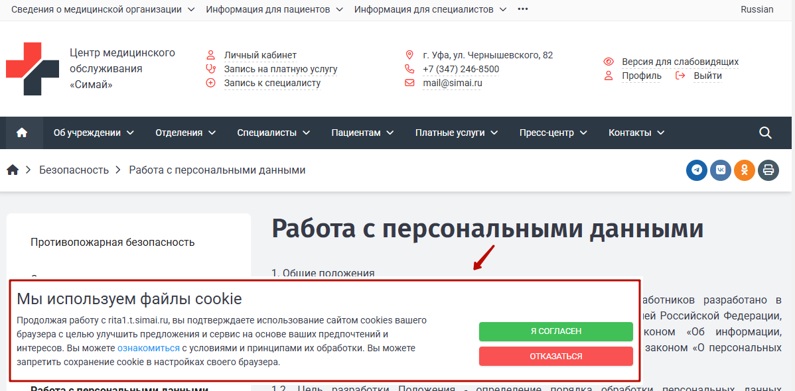Viewport: 795px width, 391px height.
Task: Print the page using printer icon
Action: coord(768,170)
